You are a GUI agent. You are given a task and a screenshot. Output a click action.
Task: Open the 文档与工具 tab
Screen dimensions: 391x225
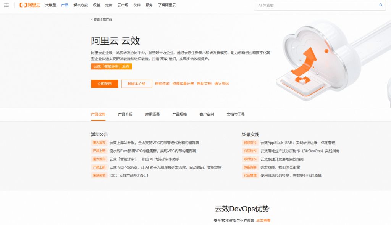tap(236, 114)
